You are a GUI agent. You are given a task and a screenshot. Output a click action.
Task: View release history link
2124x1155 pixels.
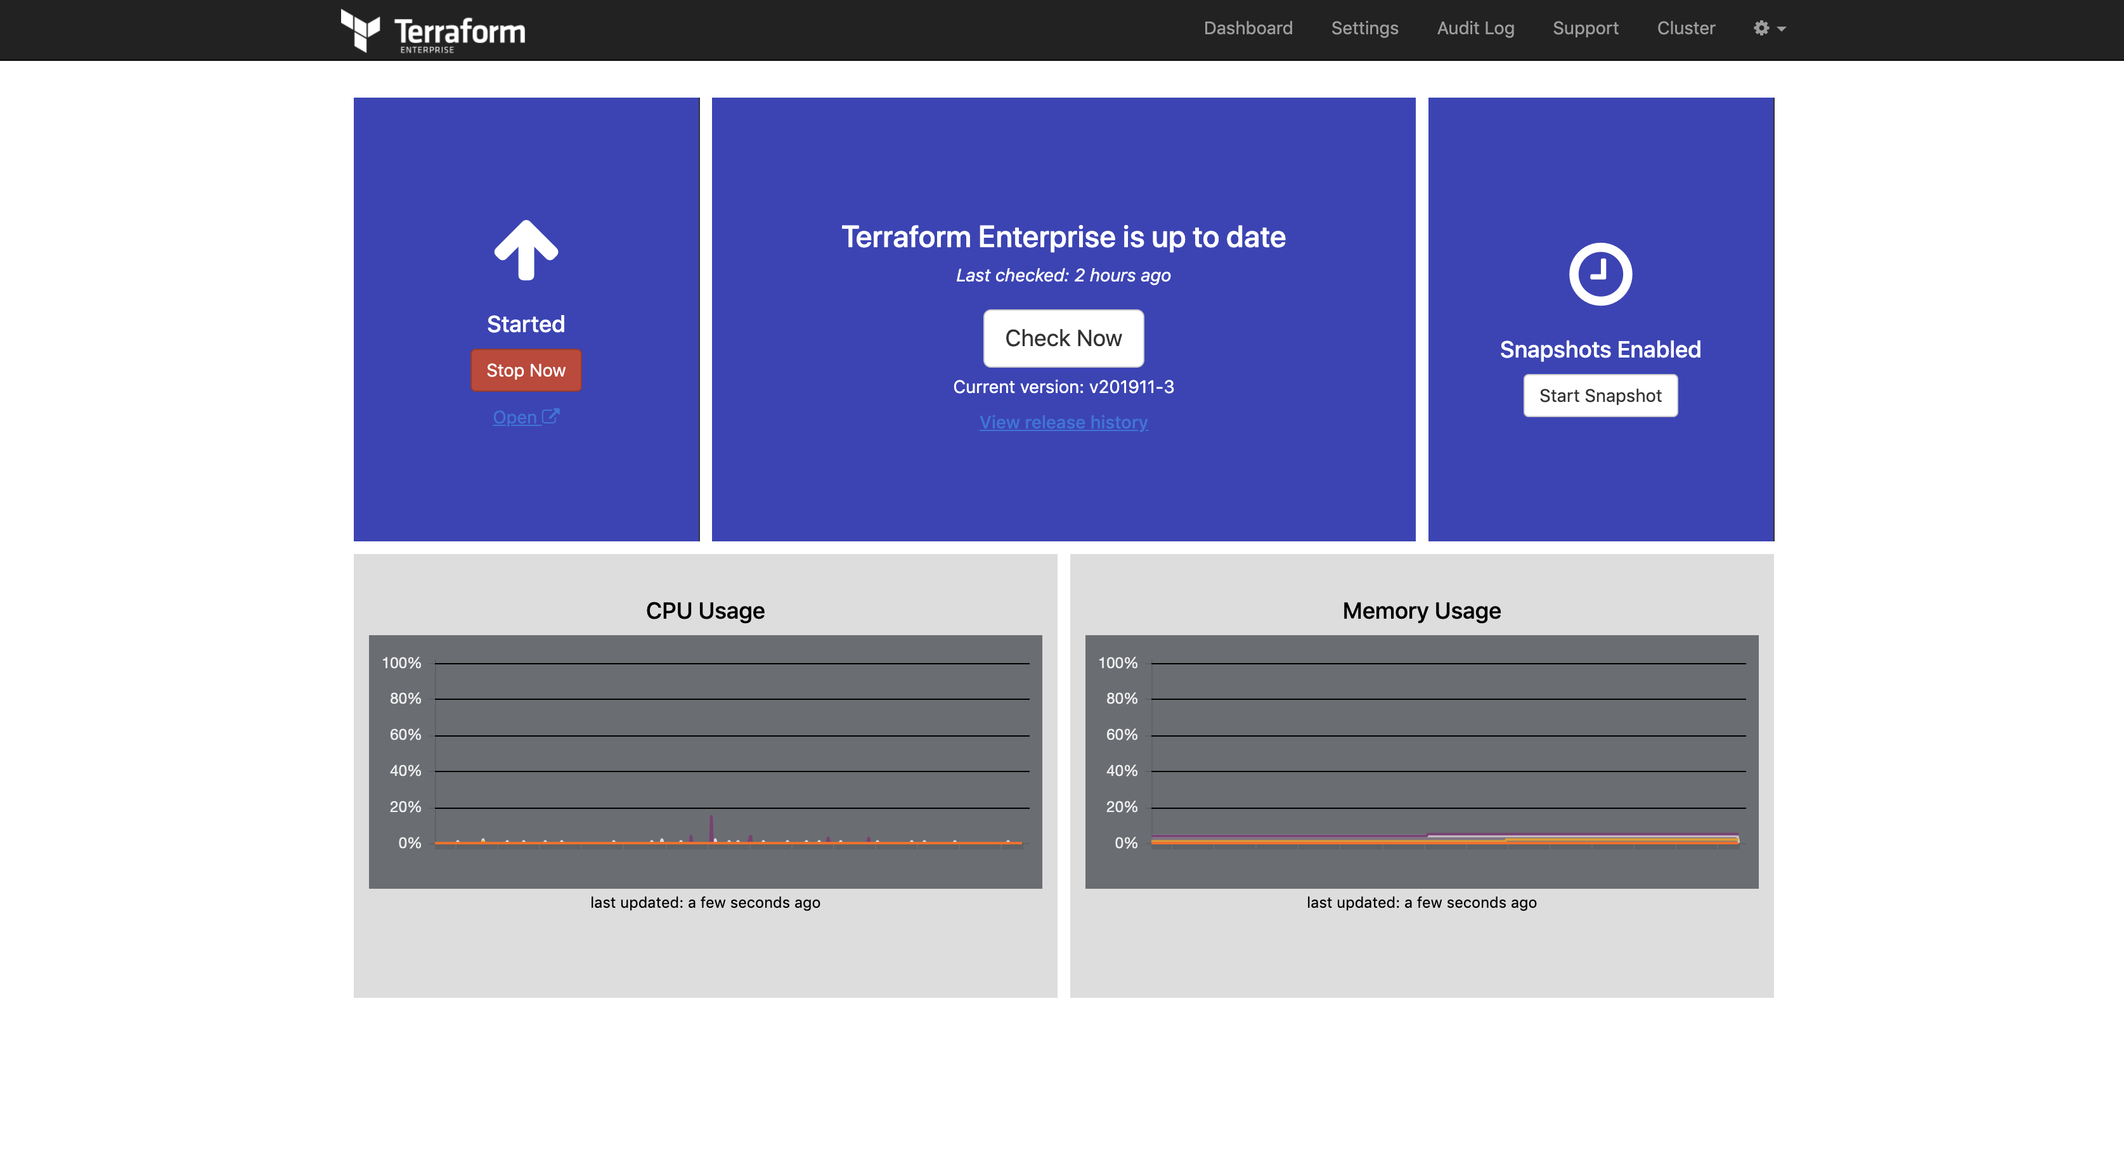point(1063,422)
